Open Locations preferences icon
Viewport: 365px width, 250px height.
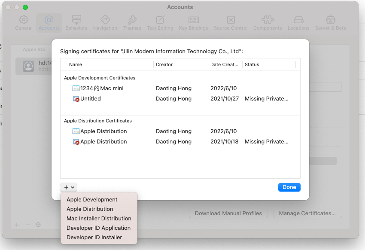tap(298, 20)
